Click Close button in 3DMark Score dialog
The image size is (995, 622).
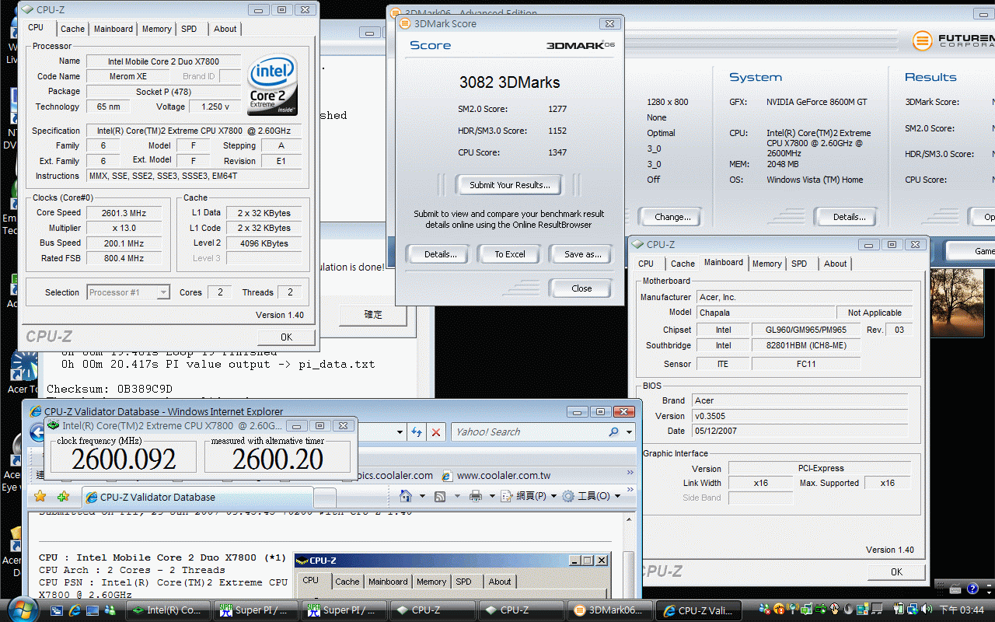pos(581,288)
